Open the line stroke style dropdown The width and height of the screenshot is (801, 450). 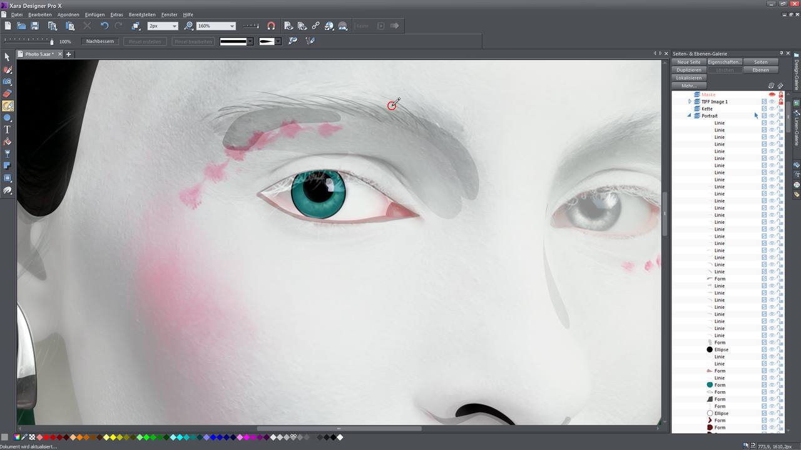pyautogui.click(x=250, y=41)
